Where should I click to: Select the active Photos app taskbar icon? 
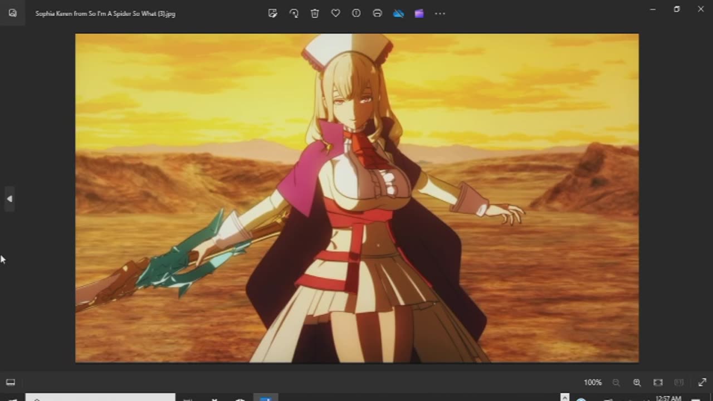point(266,398)
